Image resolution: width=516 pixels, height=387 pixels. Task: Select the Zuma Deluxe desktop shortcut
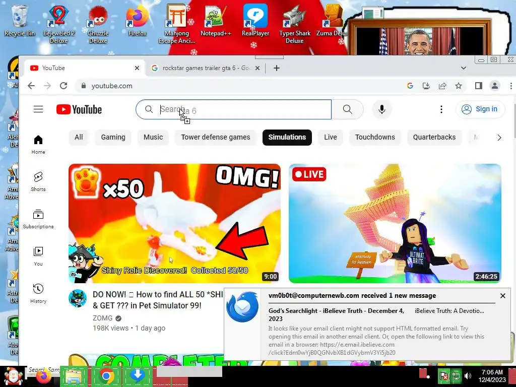(332, 20)
